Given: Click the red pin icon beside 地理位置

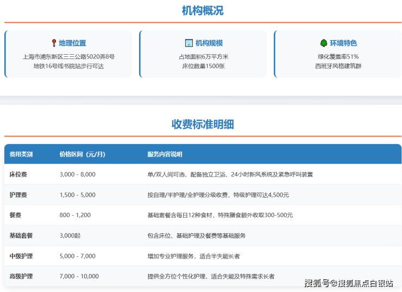Looking at the screenshot, I should [54, 43].
